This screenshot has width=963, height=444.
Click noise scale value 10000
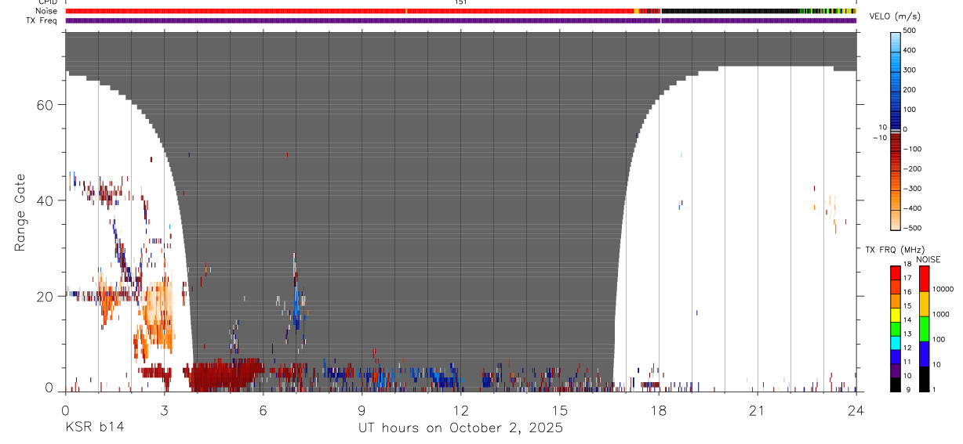[943, 288]
